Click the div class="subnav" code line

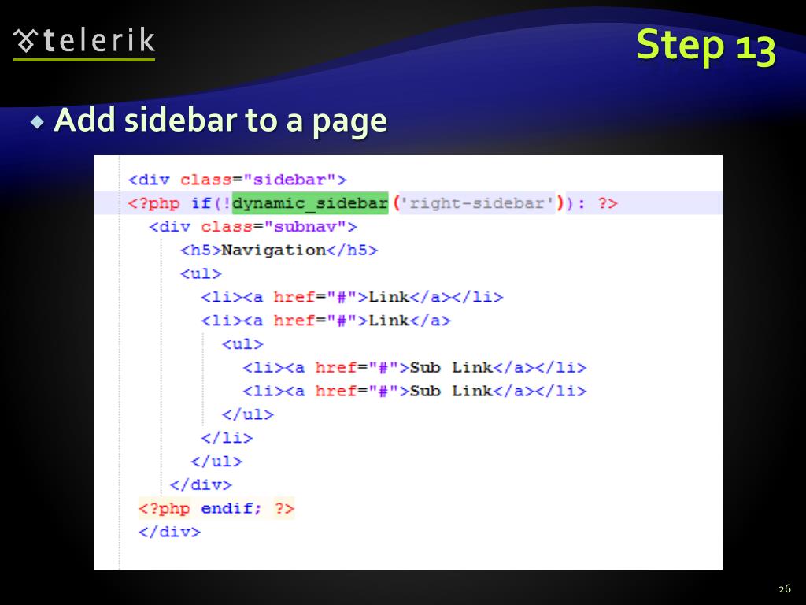click(x=253, y=227)
